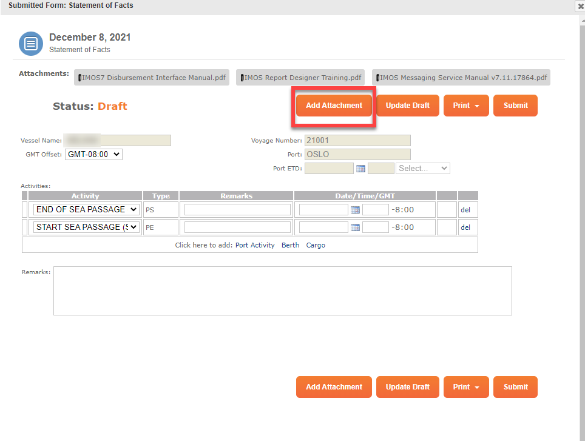Image resolution: width=585 pixels, height=441 pixels.
Task: Click attachment icon on IMOS Messaging Service Manual.pdf
Action: [x=378, y=77]
